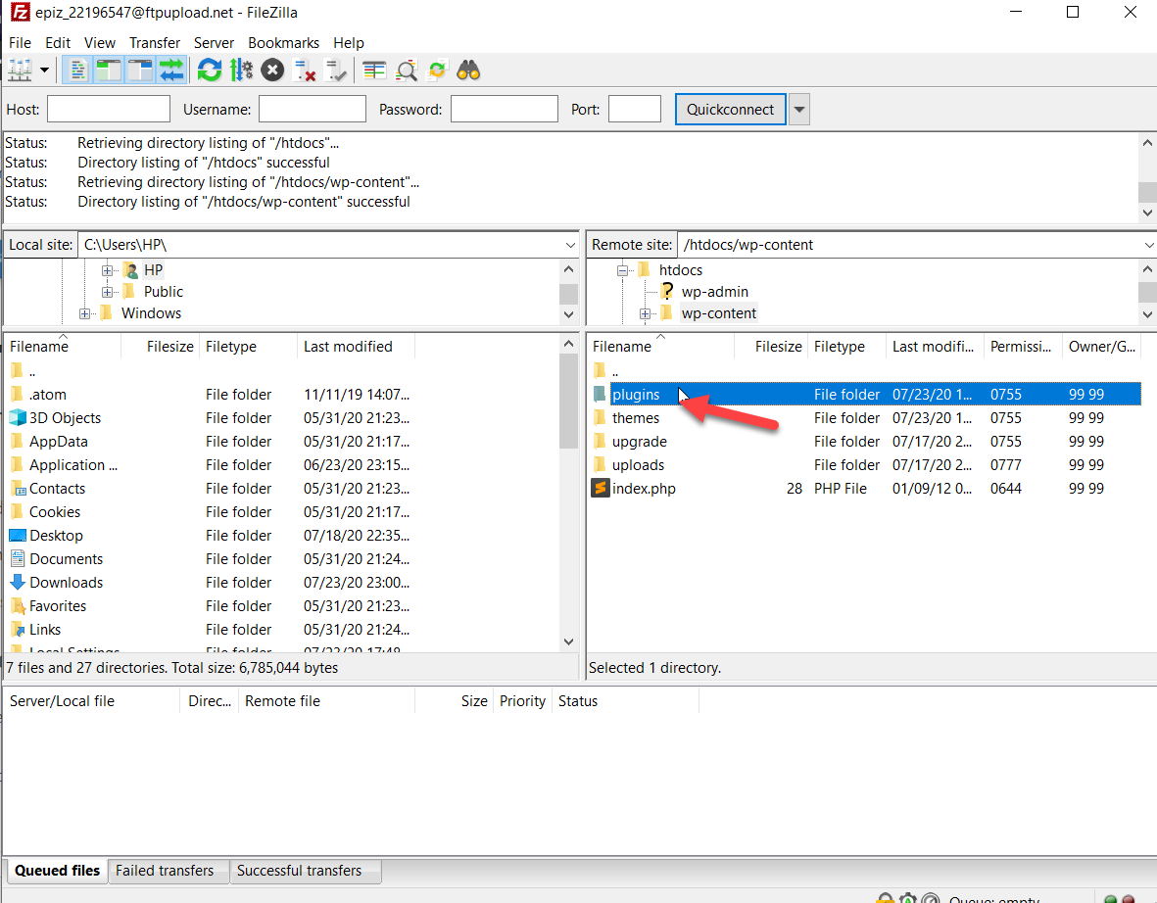Image resolution: width=1157 pixels, height=903 pixels.
Task: Sort remote files by Owner/Group column
Action: click(1102, 347)
